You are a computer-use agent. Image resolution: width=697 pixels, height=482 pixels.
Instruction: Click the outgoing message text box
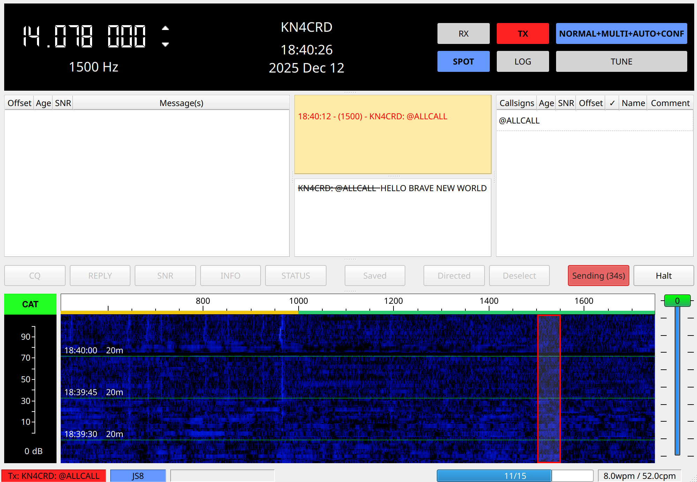coord(392,218)
